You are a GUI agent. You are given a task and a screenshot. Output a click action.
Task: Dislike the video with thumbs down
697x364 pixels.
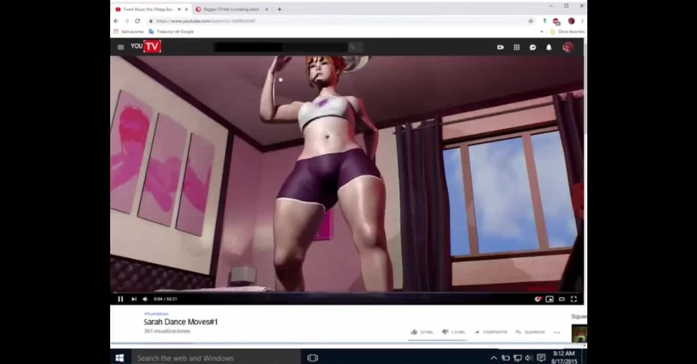pyautogui.click(x=445, y=332)
